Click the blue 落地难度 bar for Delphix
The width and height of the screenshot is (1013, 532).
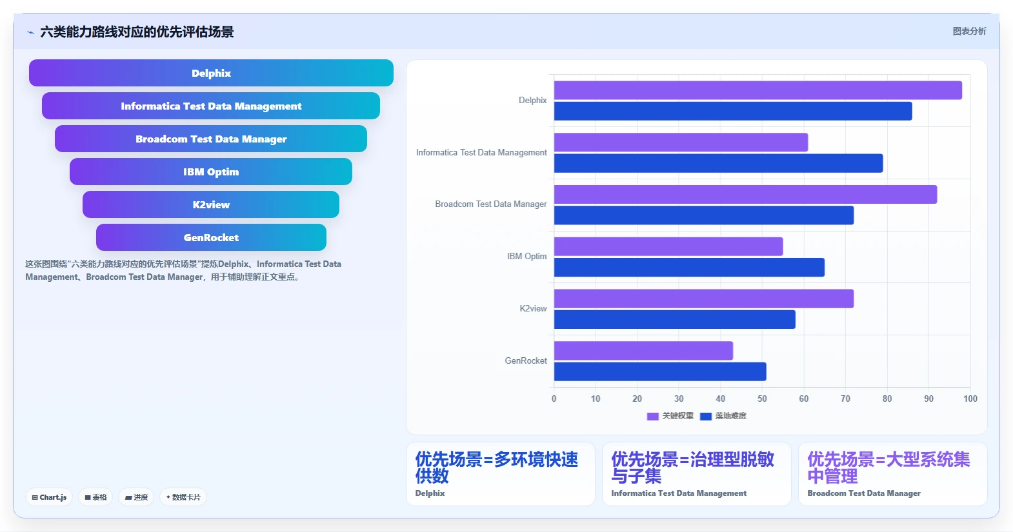[x=733, y=111]
